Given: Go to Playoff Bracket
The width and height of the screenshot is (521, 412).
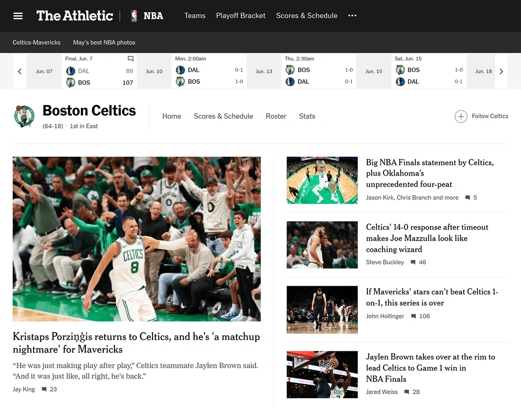Looking at the screenshot, I should coord(241,16).
